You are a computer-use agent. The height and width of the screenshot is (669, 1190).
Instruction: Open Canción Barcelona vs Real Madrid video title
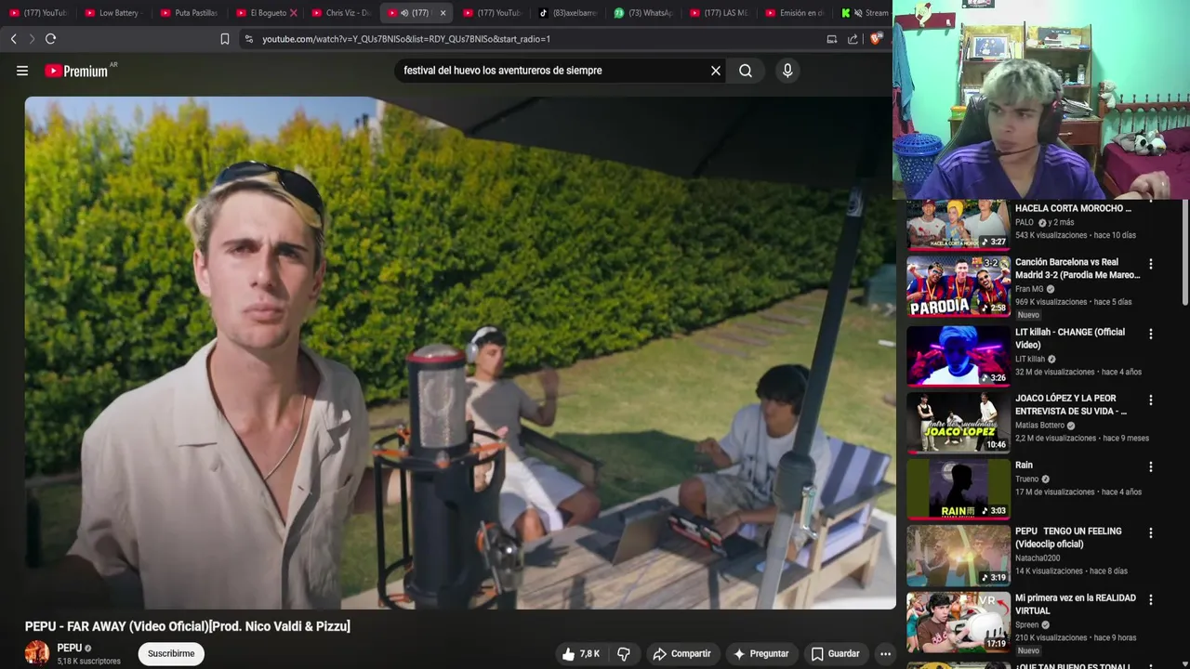1078,269
